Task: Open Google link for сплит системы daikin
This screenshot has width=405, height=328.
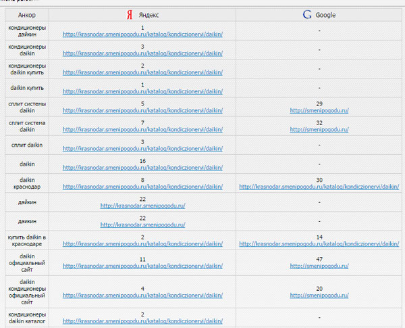Action: (x=319, y=110)
